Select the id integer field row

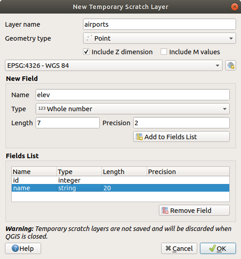point(120,180)
